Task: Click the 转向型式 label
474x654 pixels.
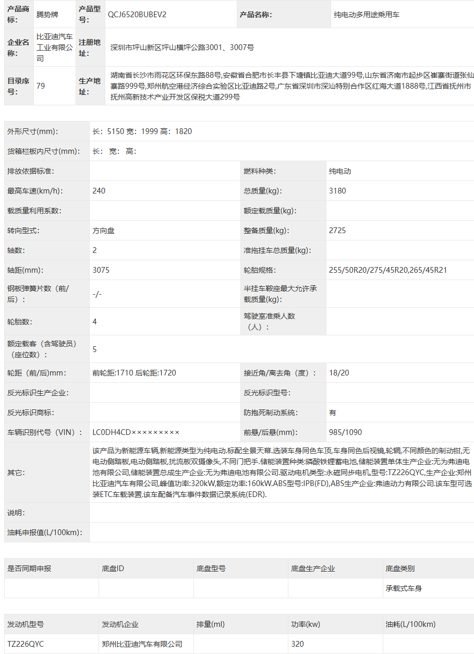Action: point(23,231)
